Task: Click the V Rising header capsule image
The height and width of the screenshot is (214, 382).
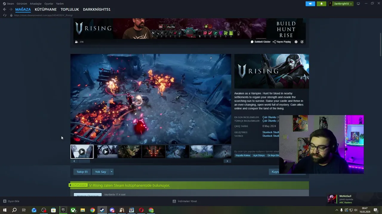Action: pyautogui.click(x=272, y=71)
